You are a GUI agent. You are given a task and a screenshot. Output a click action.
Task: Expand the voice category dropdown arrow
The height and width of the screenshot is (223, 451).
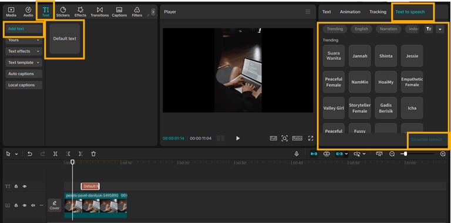coord(440,29)
